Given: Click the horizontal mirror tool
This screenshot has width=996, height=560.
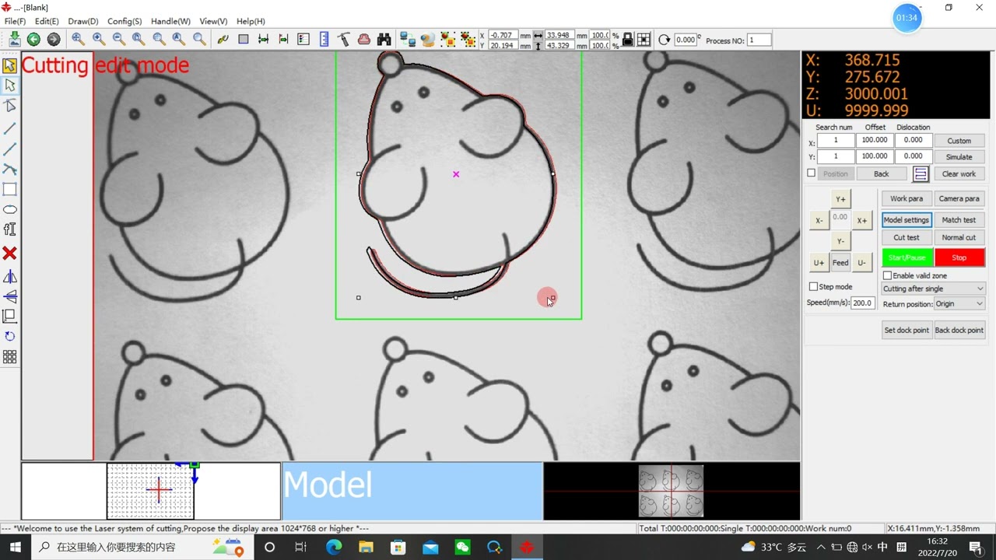Looking at the screenshot, I should coord(9,277).
